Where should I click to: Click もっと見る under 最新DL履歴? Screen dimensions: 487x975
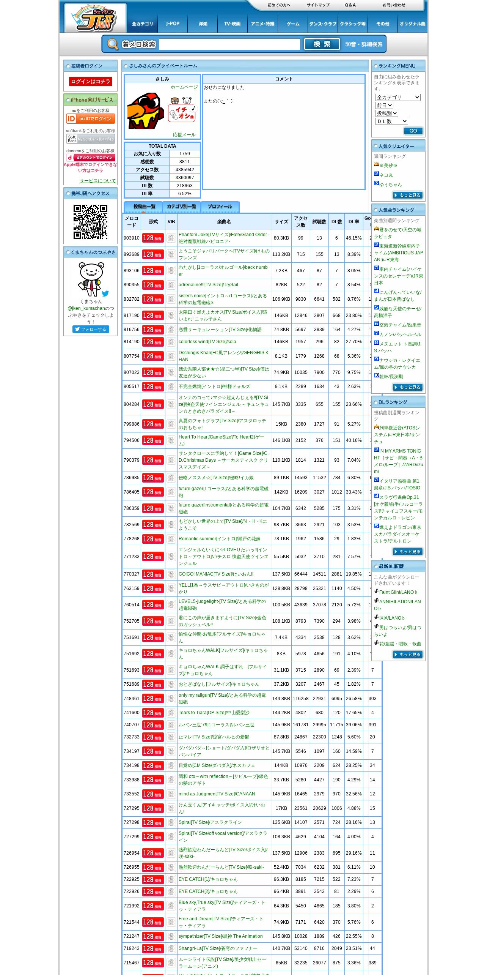[x=408, y=655]
